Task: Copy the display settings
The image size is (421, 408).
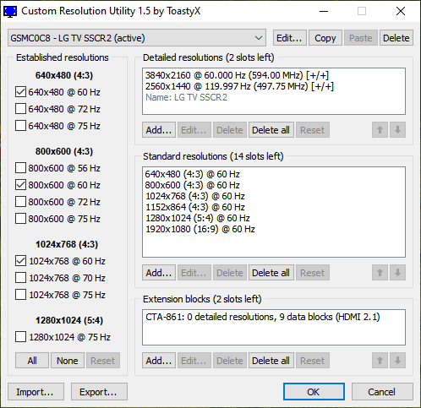Action: [325, 38]
